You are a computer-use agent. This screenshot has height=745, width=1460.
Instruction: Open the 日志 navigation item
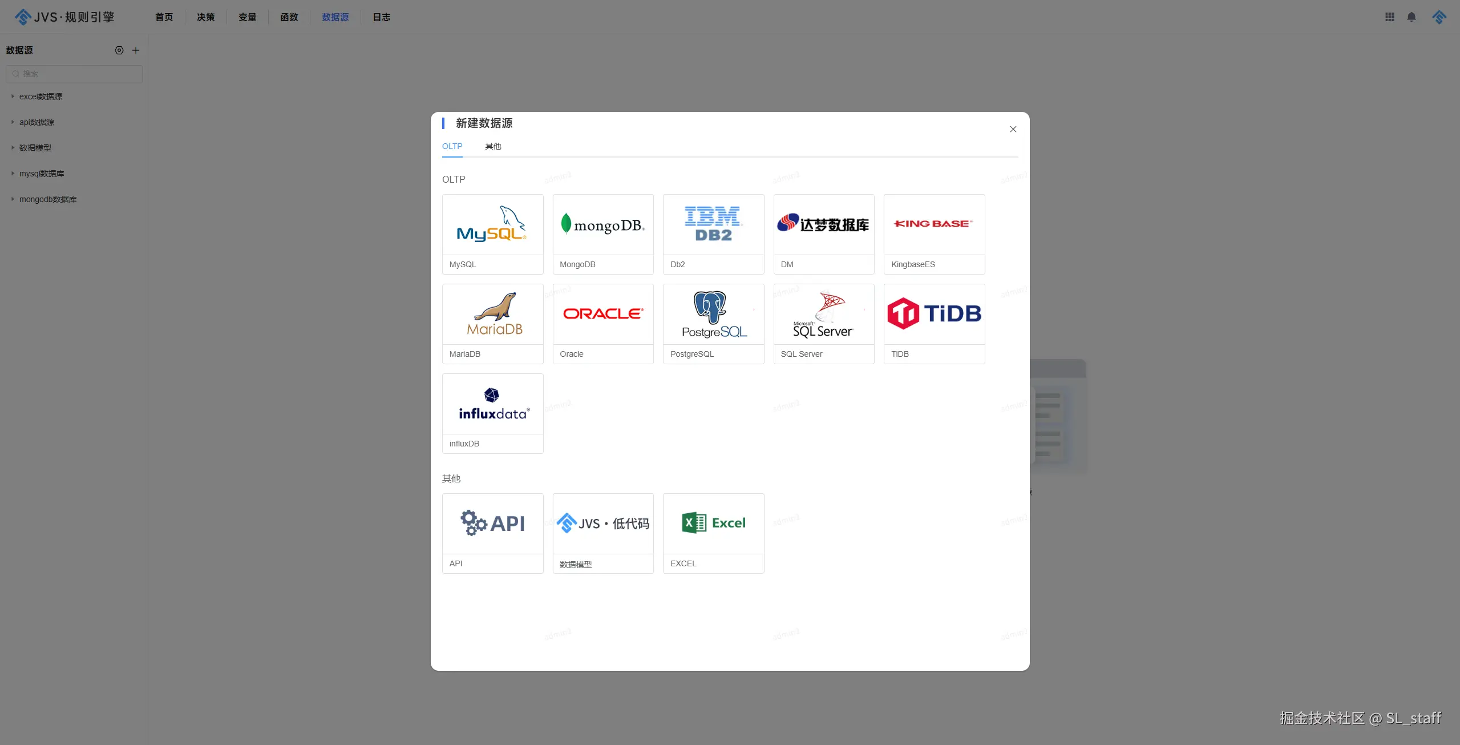pos(381,17)
